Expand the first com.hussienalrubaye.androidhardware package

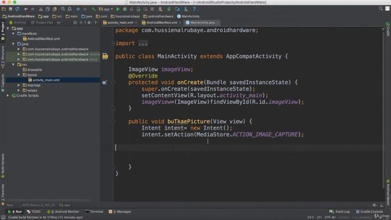click(x=18, y=49)
